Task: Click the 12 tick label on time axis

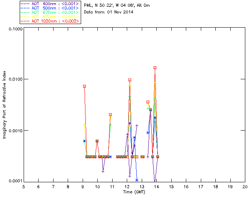Action: (127, 186)
